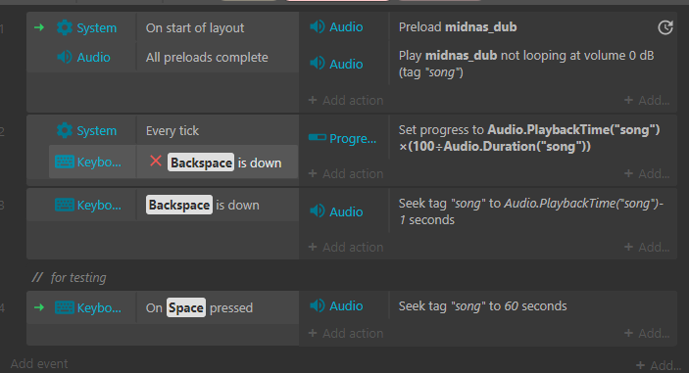Click the red X invert marker on Backspace condition
Screen dimensions: 689x373
(x=156, y=161)
